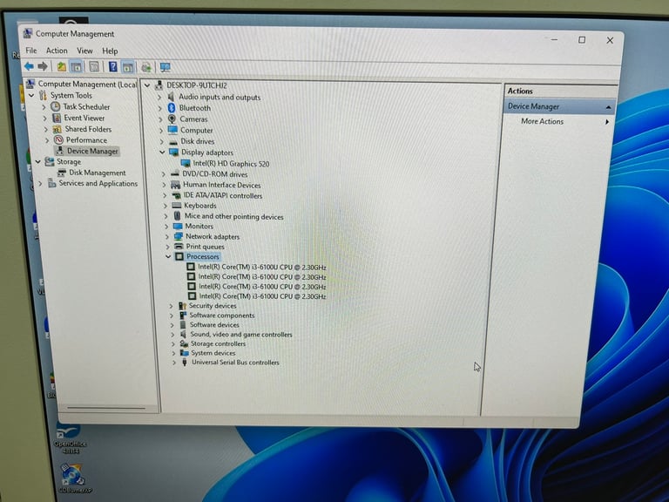The height and width of the screenshot is (502, 669).
Task: Expand Sound, video and game controllers arrow
Action: (172, 335)
